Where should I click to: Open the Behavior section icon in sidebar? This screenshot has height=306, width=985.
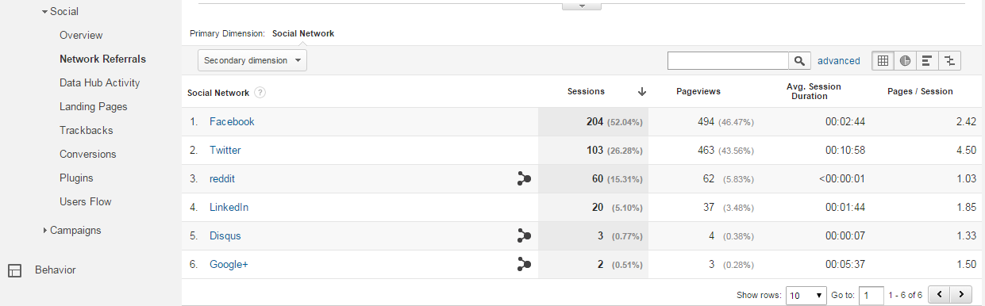(14, 270)
